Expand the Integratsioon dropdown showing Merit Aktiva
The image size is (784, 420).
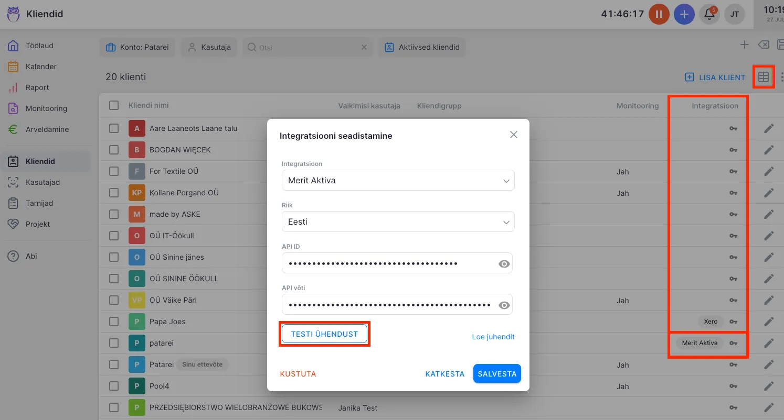click(x=398, y=180)
